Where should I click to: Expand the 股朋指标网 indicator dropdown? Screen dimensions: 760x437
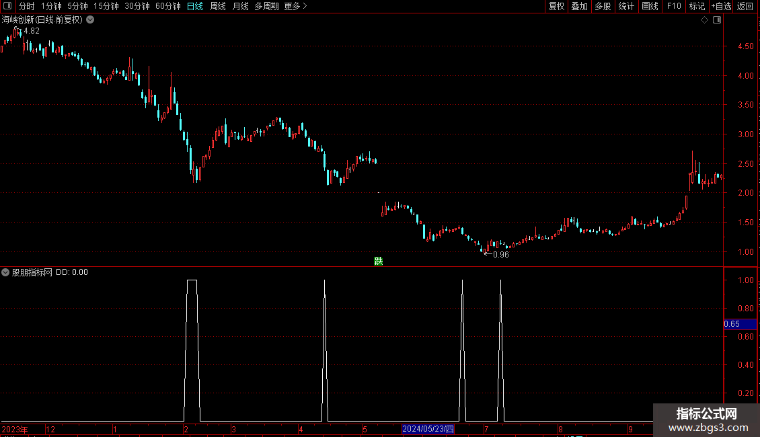(x=5, y=272)
